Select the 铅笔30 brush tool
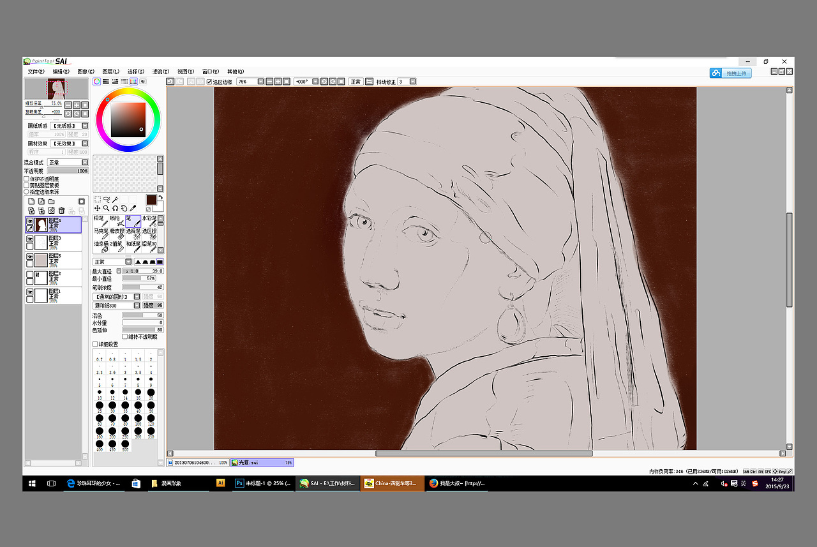817x547 pixels. click(x=149, y=246)
